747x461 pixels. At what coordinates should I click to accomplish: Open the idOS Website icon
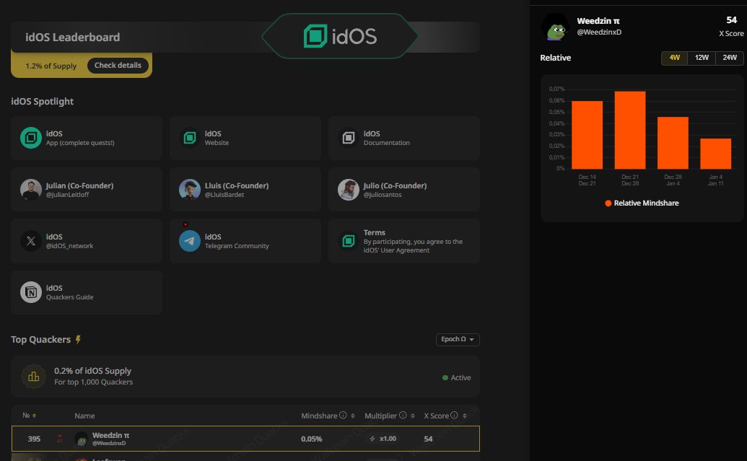(190, 138)
